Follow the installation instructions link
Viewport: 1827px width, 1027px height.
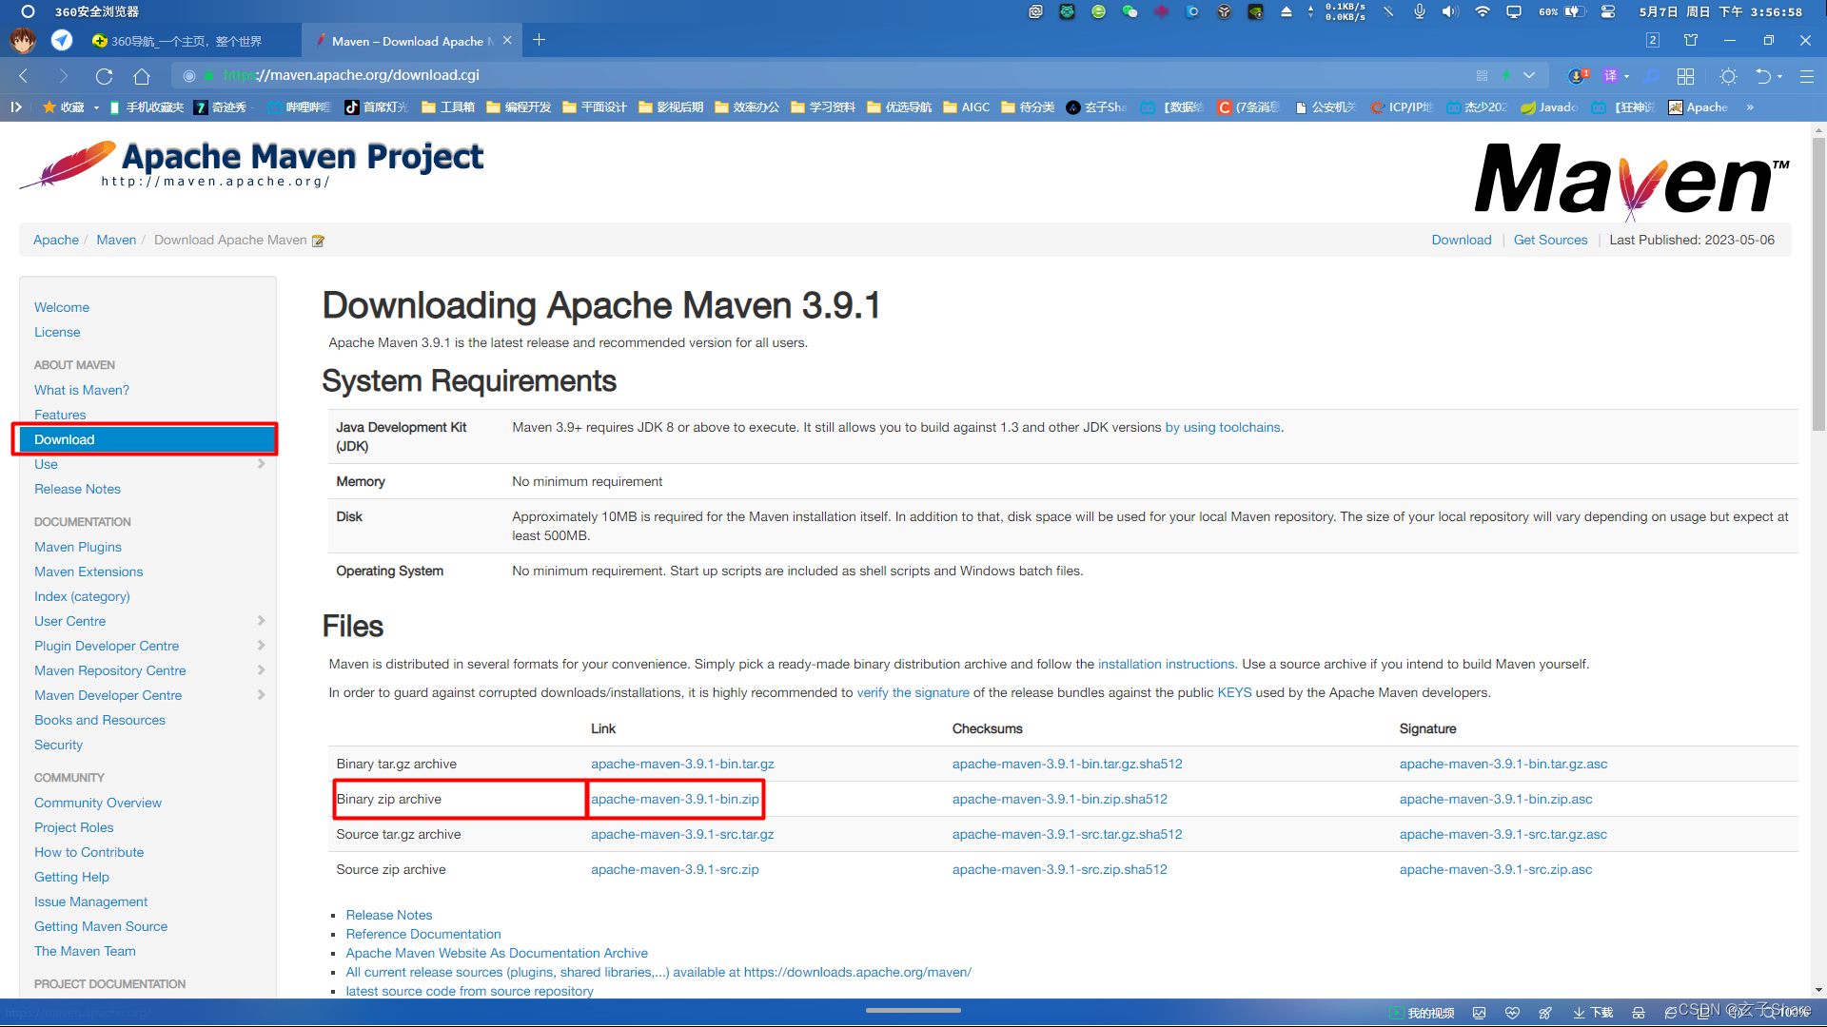pos(1166,664)
